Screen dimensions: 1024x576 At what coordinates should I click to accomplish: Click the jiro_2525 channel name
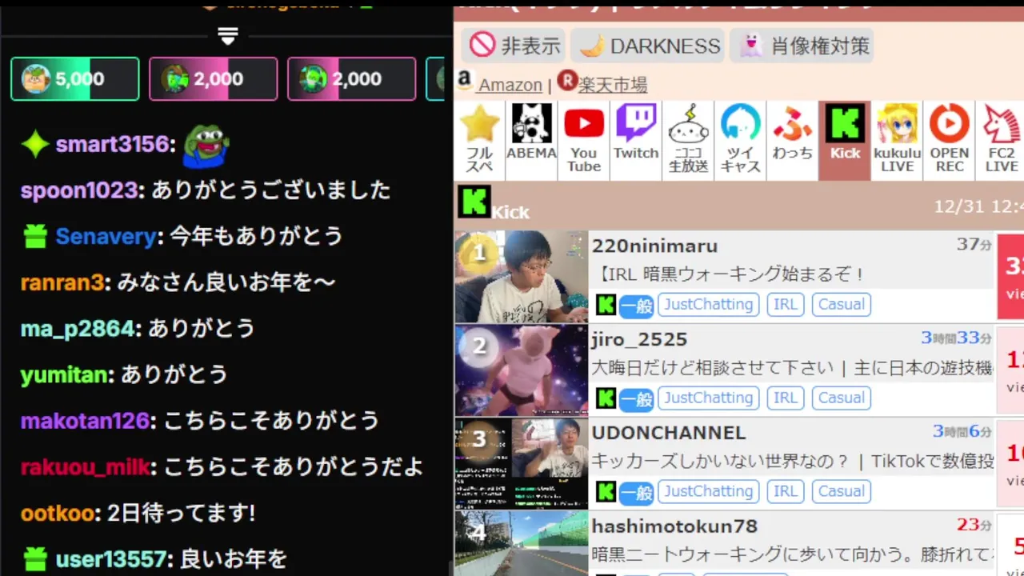pyautogui.click(x=639, y=340)
